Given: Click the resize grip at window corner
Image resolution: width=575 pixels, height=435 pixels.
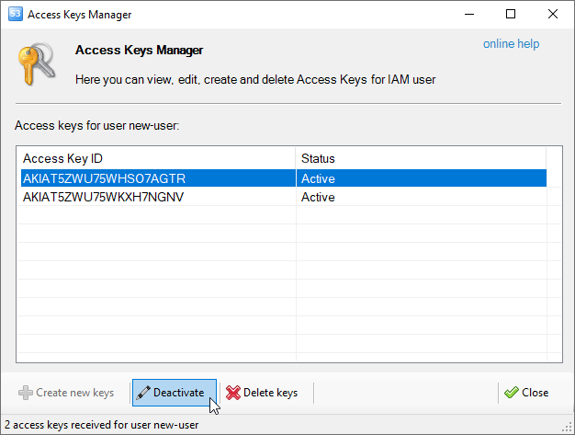Looking at the screenshot, I should [568, 427].
